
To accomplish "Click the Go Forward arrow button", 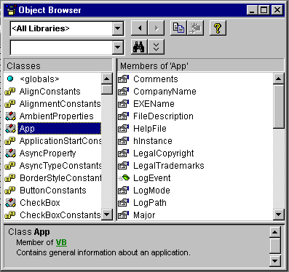I will (156, 28).
